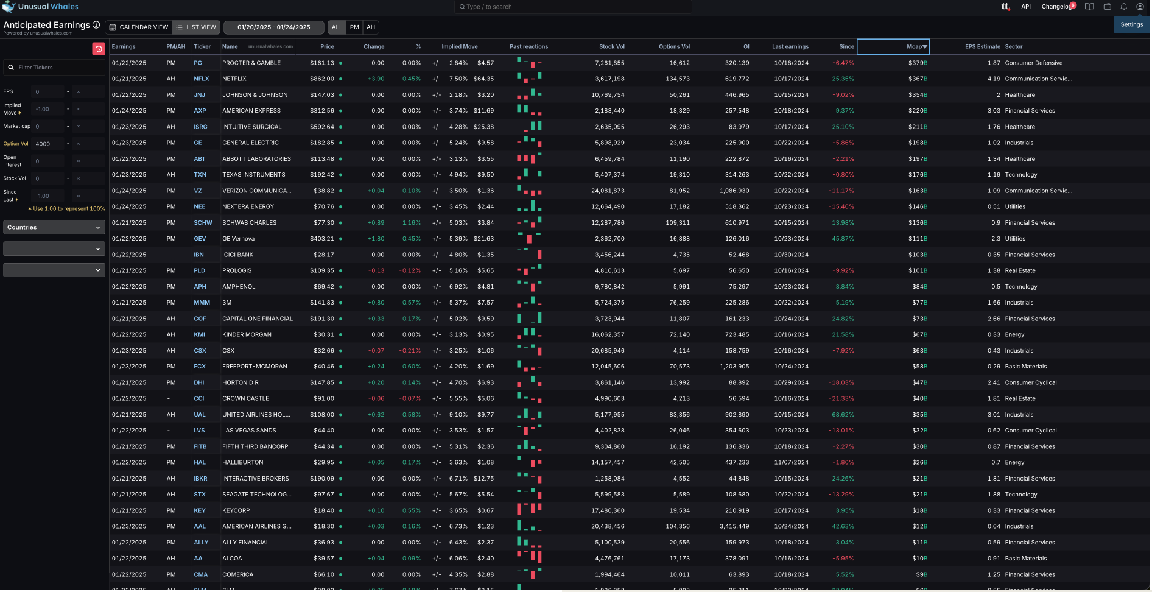Click the EPS maximum infinity field
Screen dimensions: 1152x592
88,92
